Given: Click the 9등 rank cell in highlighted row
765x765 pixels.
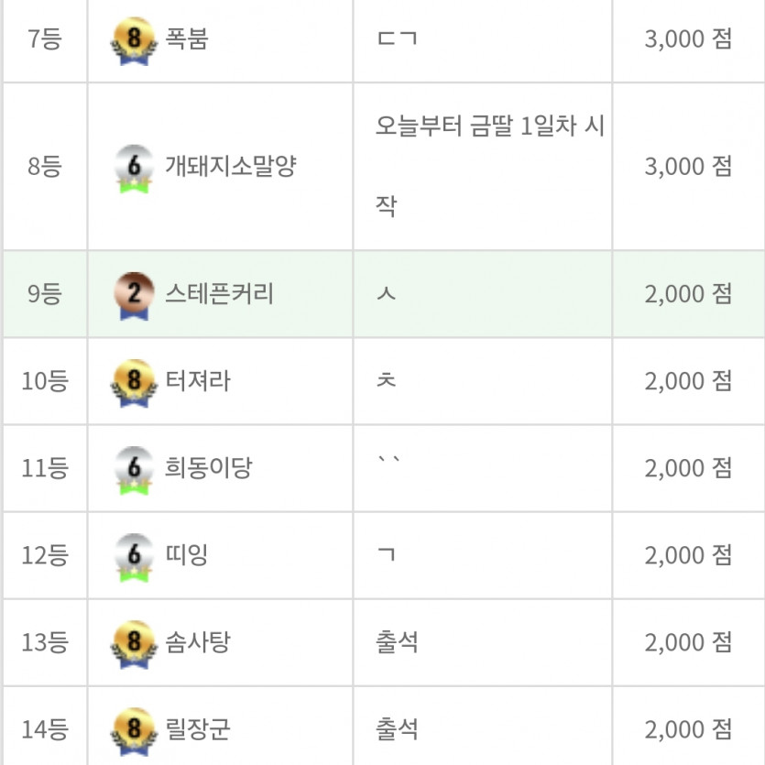Looking at the screenshot, I should pos(45,294).
